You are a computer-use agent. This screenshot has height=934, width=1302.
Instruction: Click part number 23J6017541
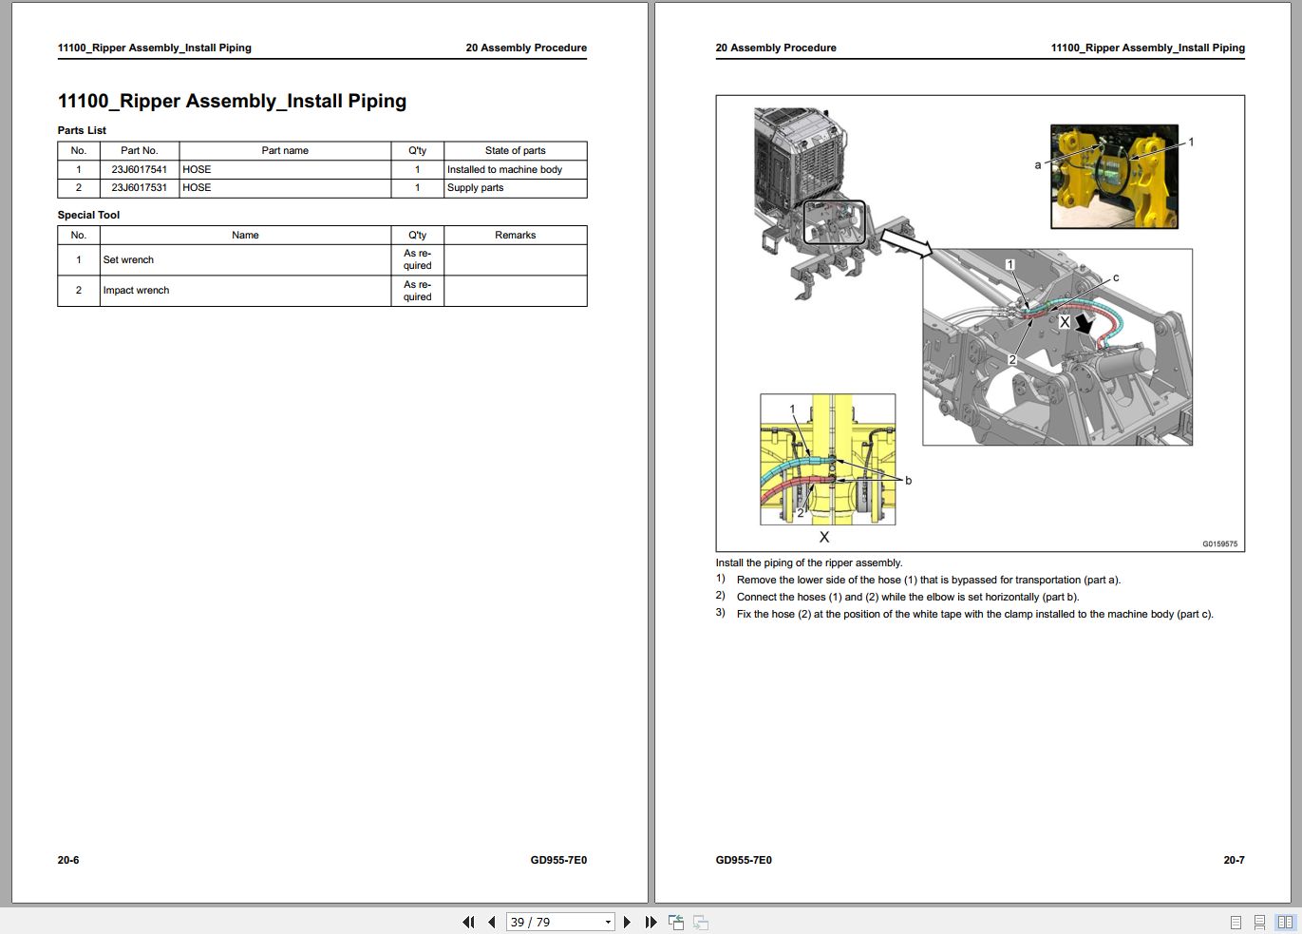click(x=140, y=169)
